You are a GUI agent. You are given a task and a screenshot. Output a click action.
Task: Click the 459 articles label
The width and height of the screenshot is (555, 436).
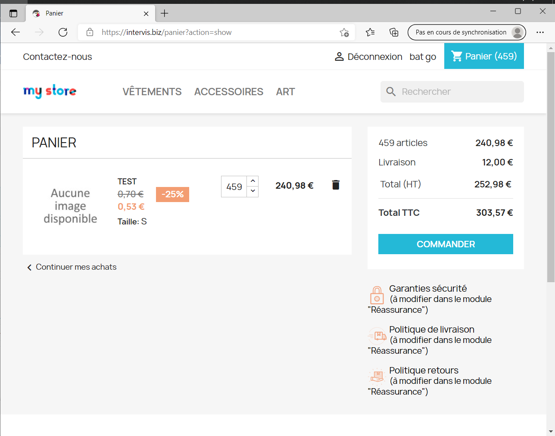(403, 143)
